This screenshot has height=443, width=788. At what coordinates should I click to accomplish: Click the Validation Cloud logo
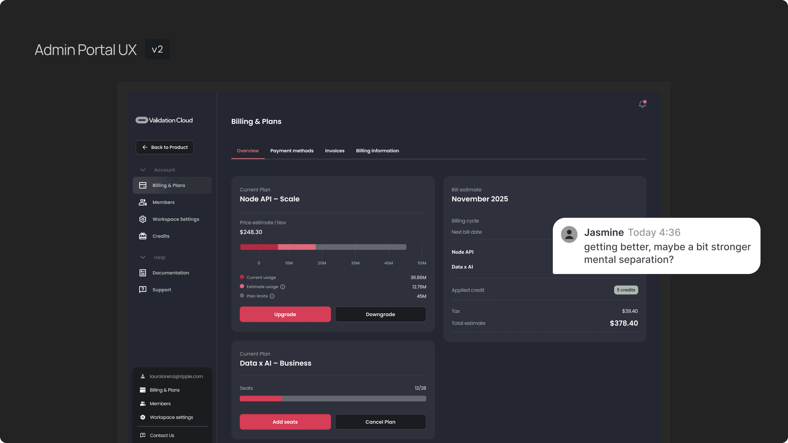pyautogui.click(x=164, y=120)
